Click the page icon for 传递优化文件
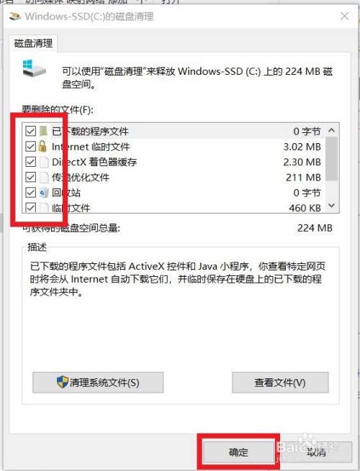Image resolution: width=360 pixels, height=471 pixels. click(x=44, y=177)
